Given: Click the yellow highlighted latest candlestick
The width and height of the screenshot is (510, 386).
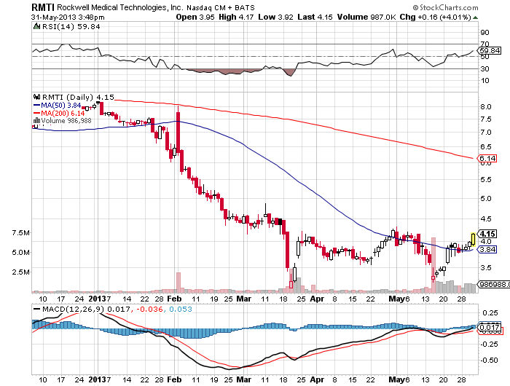Looking at the screenshot, I should coord(473,240).
